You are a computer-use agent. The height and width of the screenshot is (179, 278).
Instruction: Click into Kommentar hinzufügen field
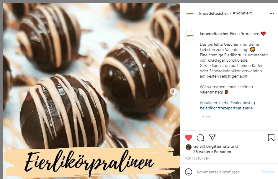[227, 172]
